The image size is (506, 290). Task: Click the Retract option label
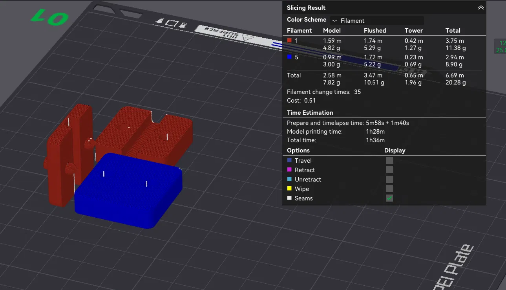pyautogui.click(x=305, y=170)
